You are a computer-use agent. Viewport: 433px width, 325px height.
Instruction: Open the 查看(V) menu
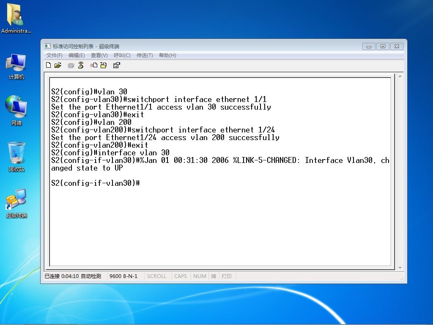[x=99, y=55]
